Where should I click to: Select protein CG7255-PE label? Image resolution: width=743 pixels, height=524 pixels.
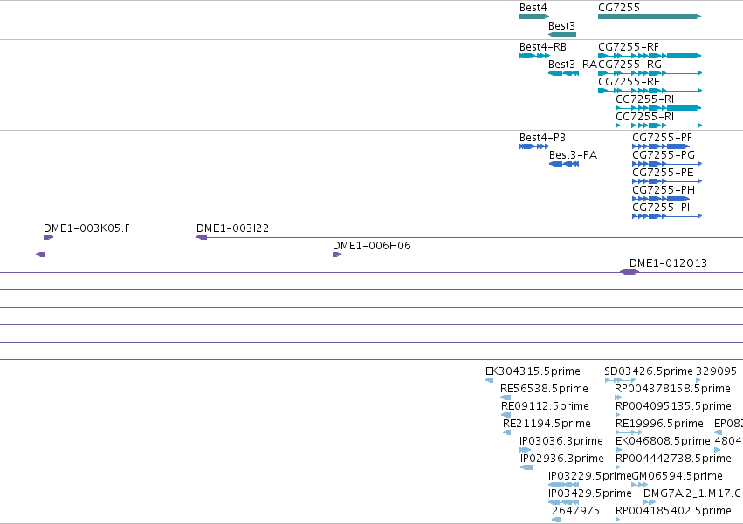point(663,173)
